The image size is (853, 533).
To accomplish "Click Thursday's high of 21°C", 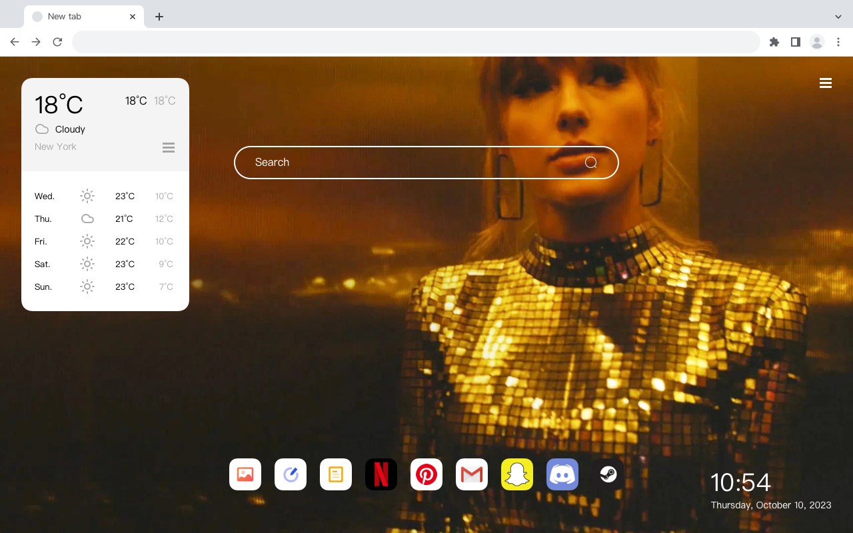I will (124, 219).
